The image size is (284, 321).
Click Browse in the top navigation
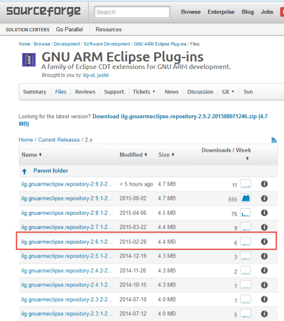click(x=191, y=12)
